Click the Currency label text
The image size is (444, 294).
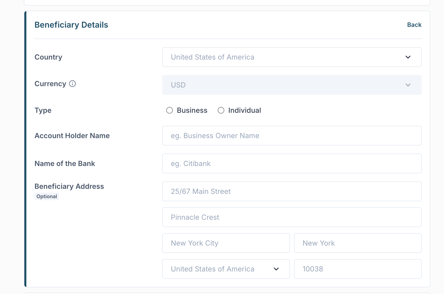point(50,84)
